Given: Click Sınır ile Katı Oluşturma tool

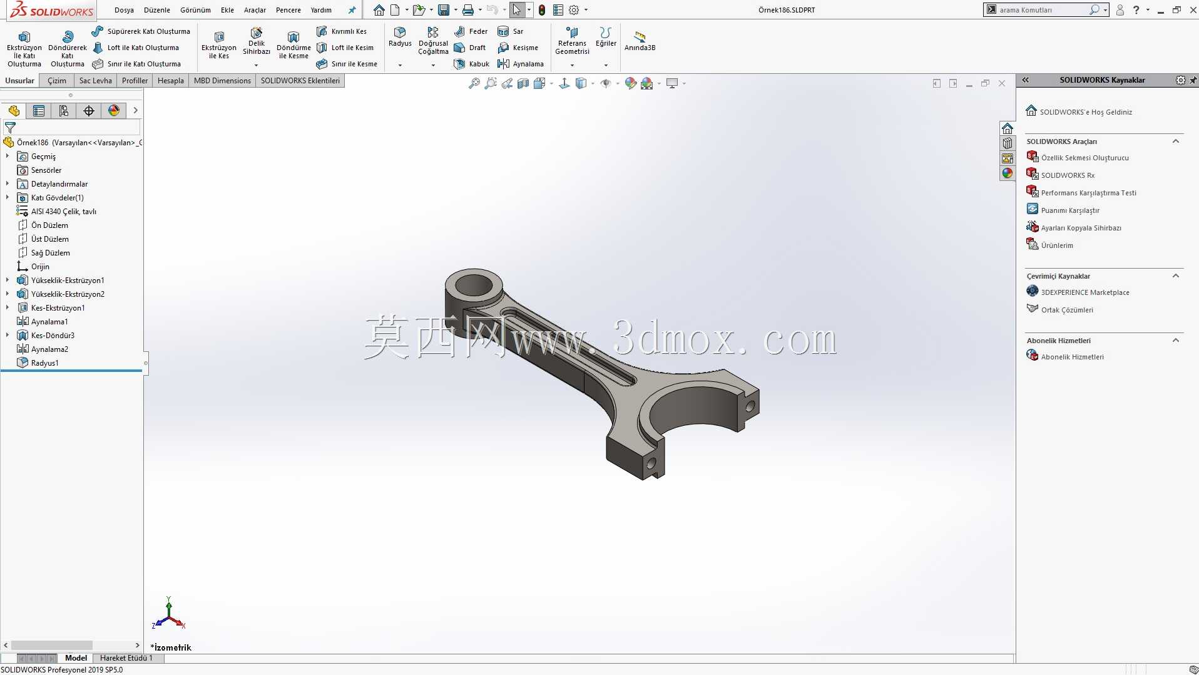Looking at the screenshot, I should point(136,64).
